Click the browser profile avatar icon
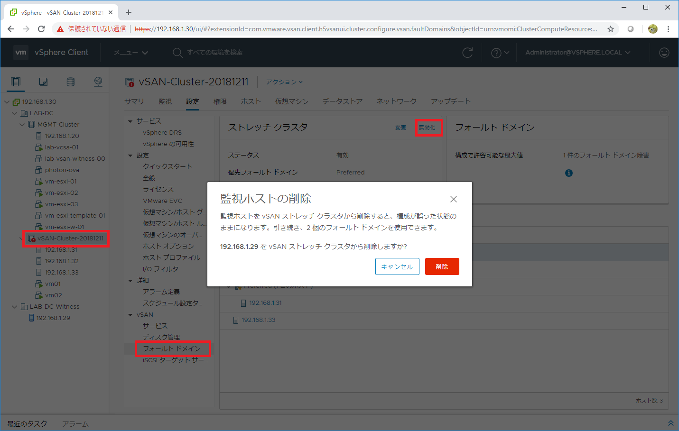This screenshot has width=679, height=431. click(653, 29)
